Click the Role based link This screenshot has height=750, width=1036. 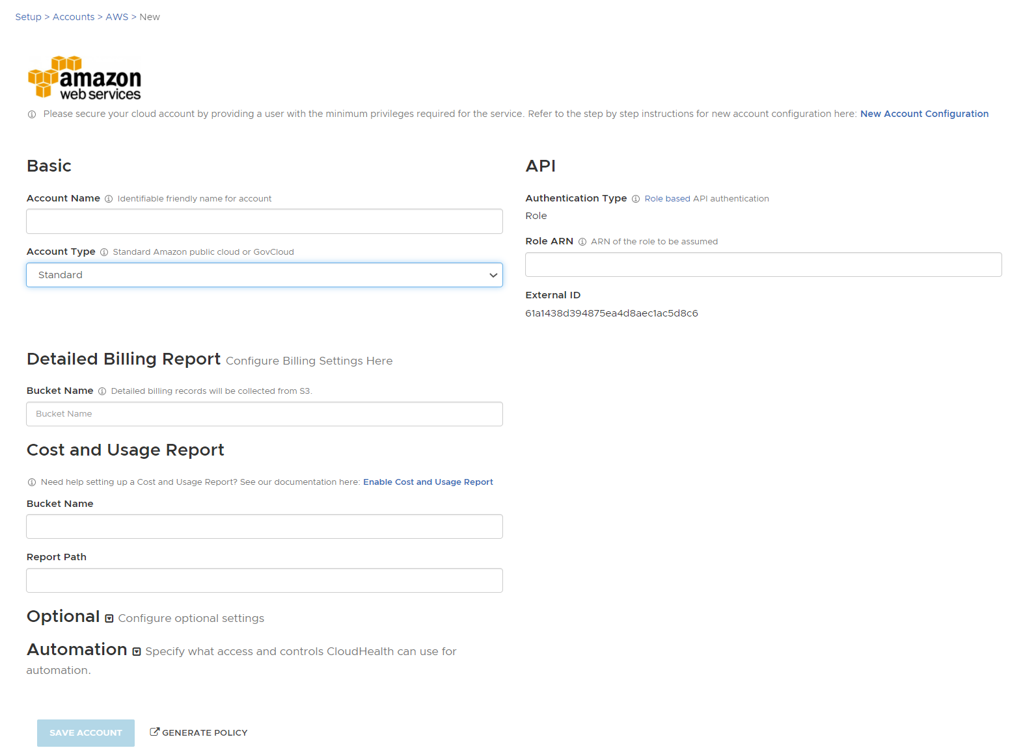tap(667, 199)
